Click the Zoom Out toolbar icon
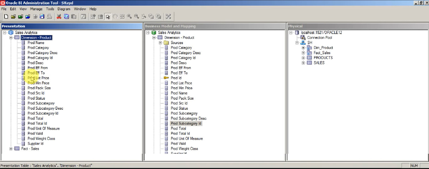 click(137, 16)
